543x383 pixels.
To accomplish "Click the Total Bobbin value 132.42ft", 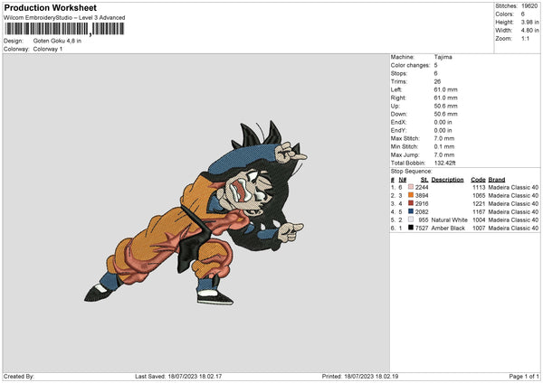I will point(445,163).
